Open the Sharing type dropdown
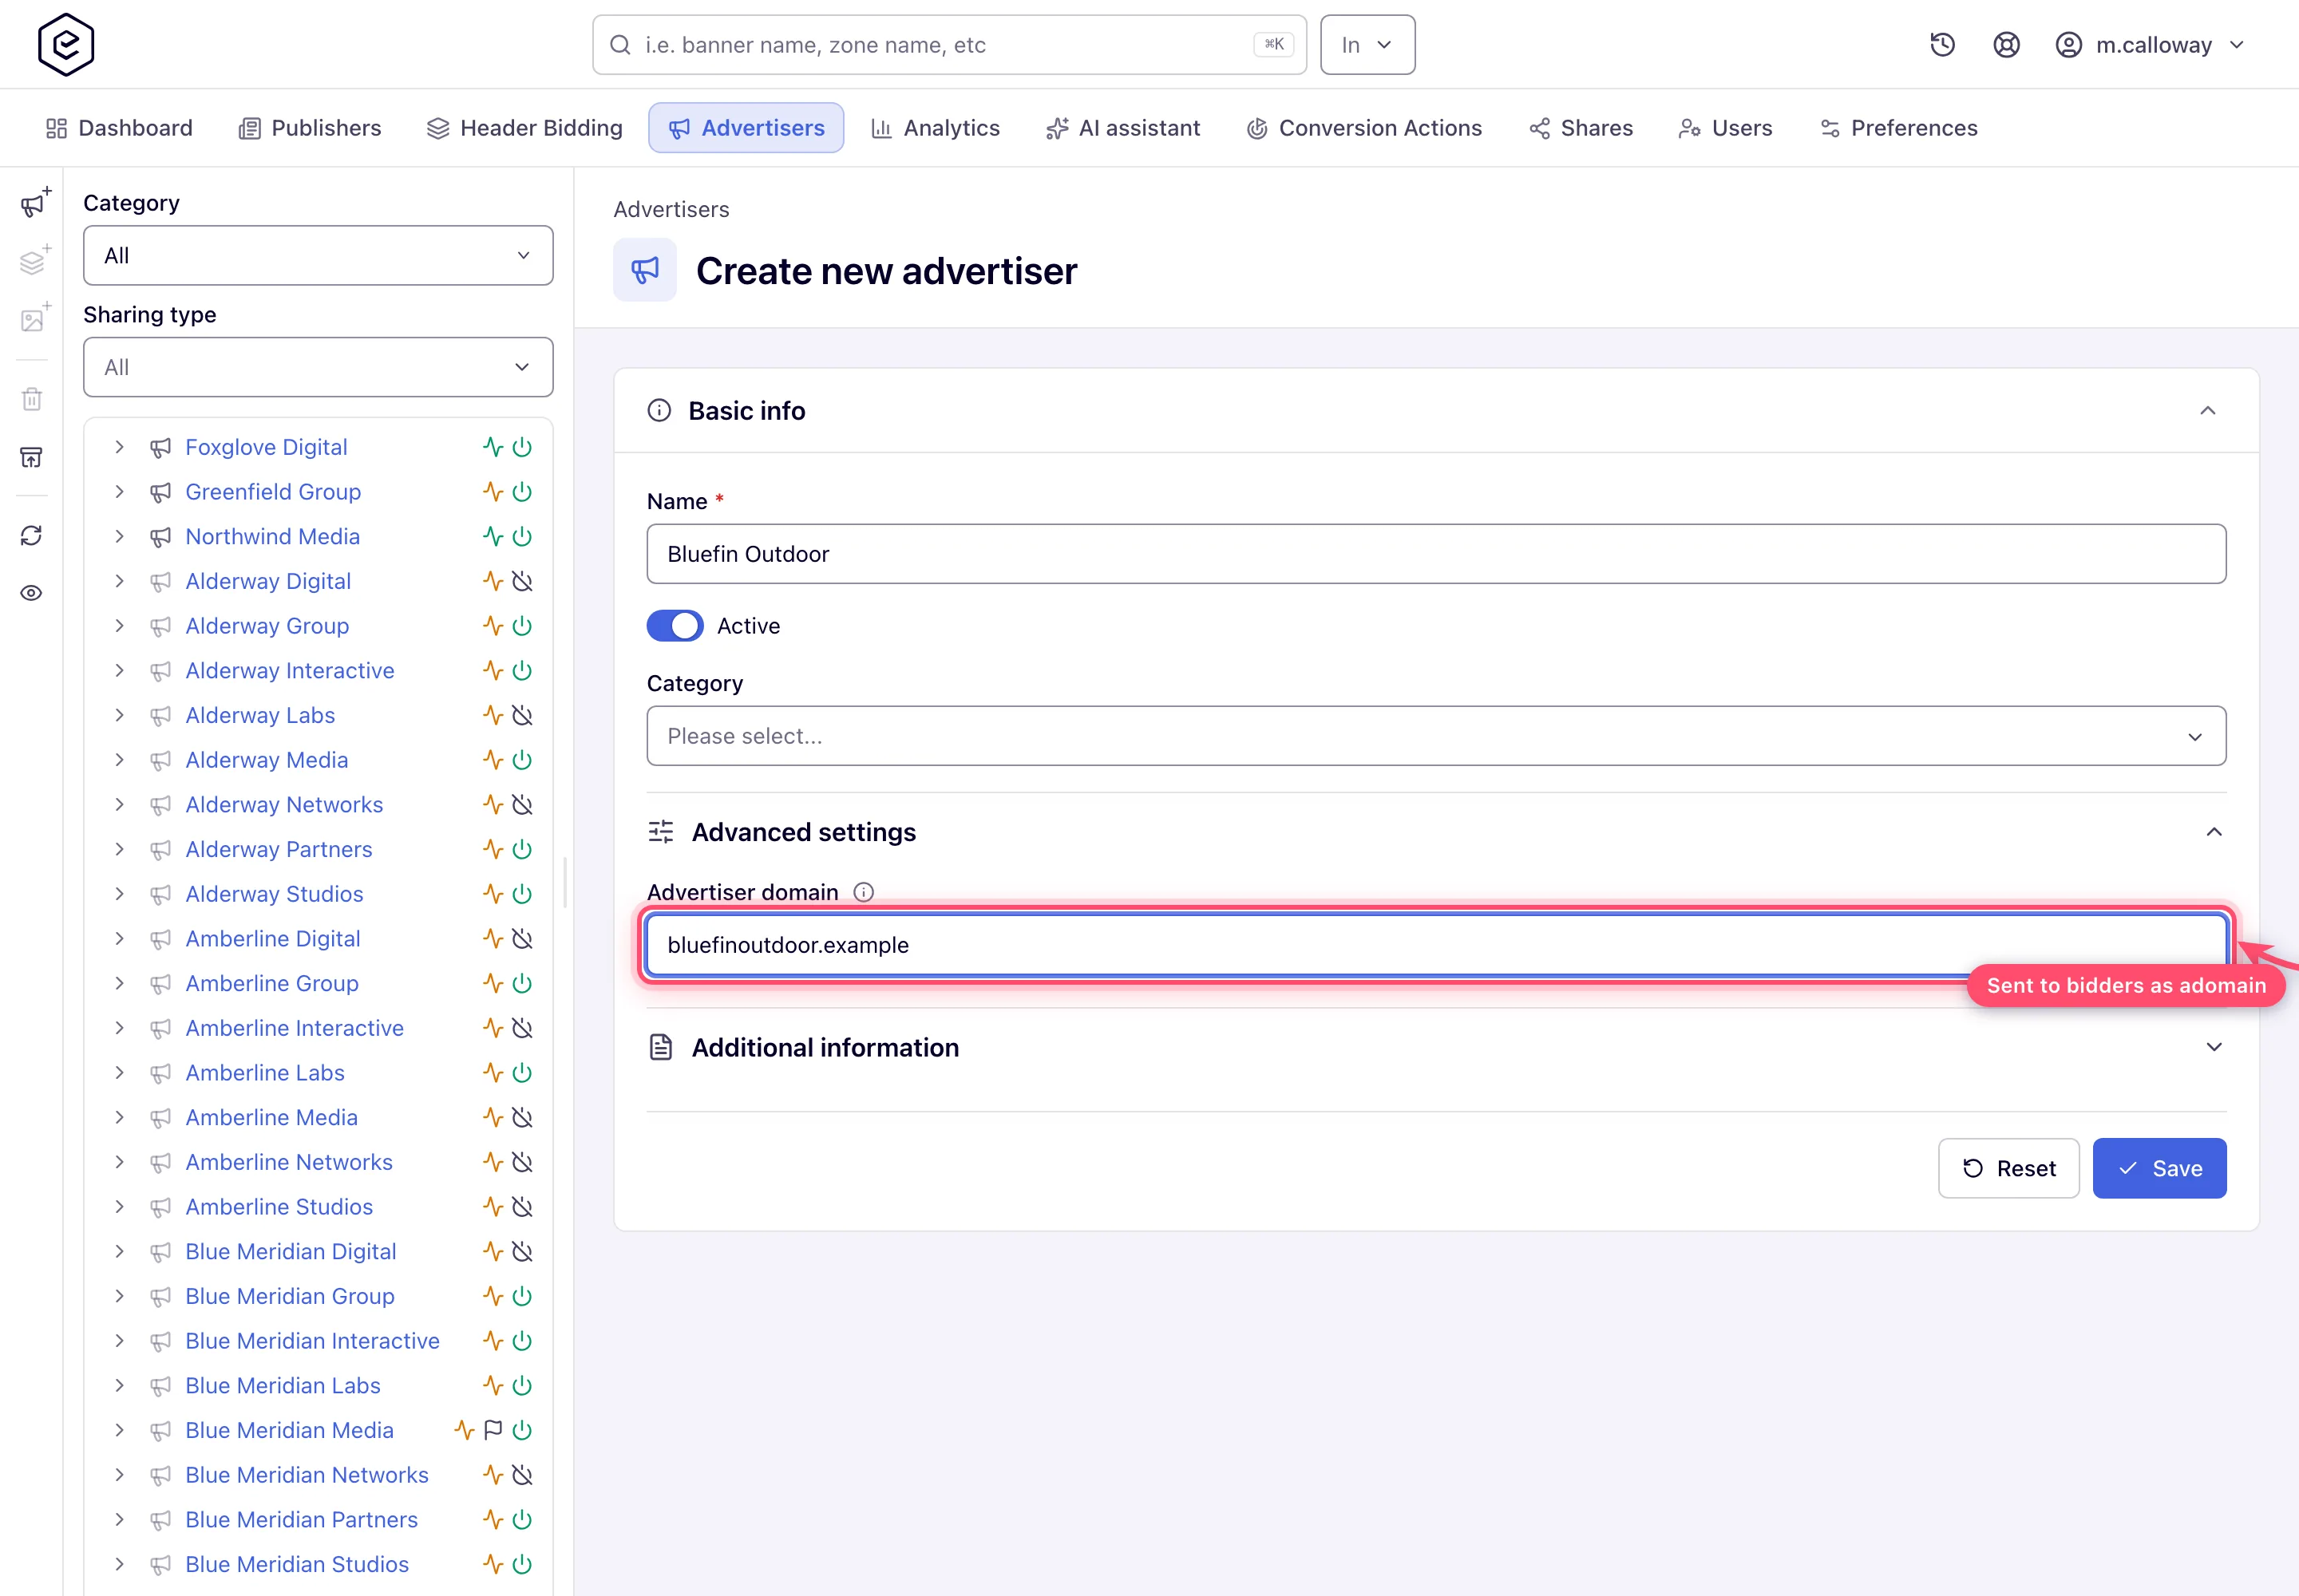Screen dimensions: 2299x1596 [319, 367]
